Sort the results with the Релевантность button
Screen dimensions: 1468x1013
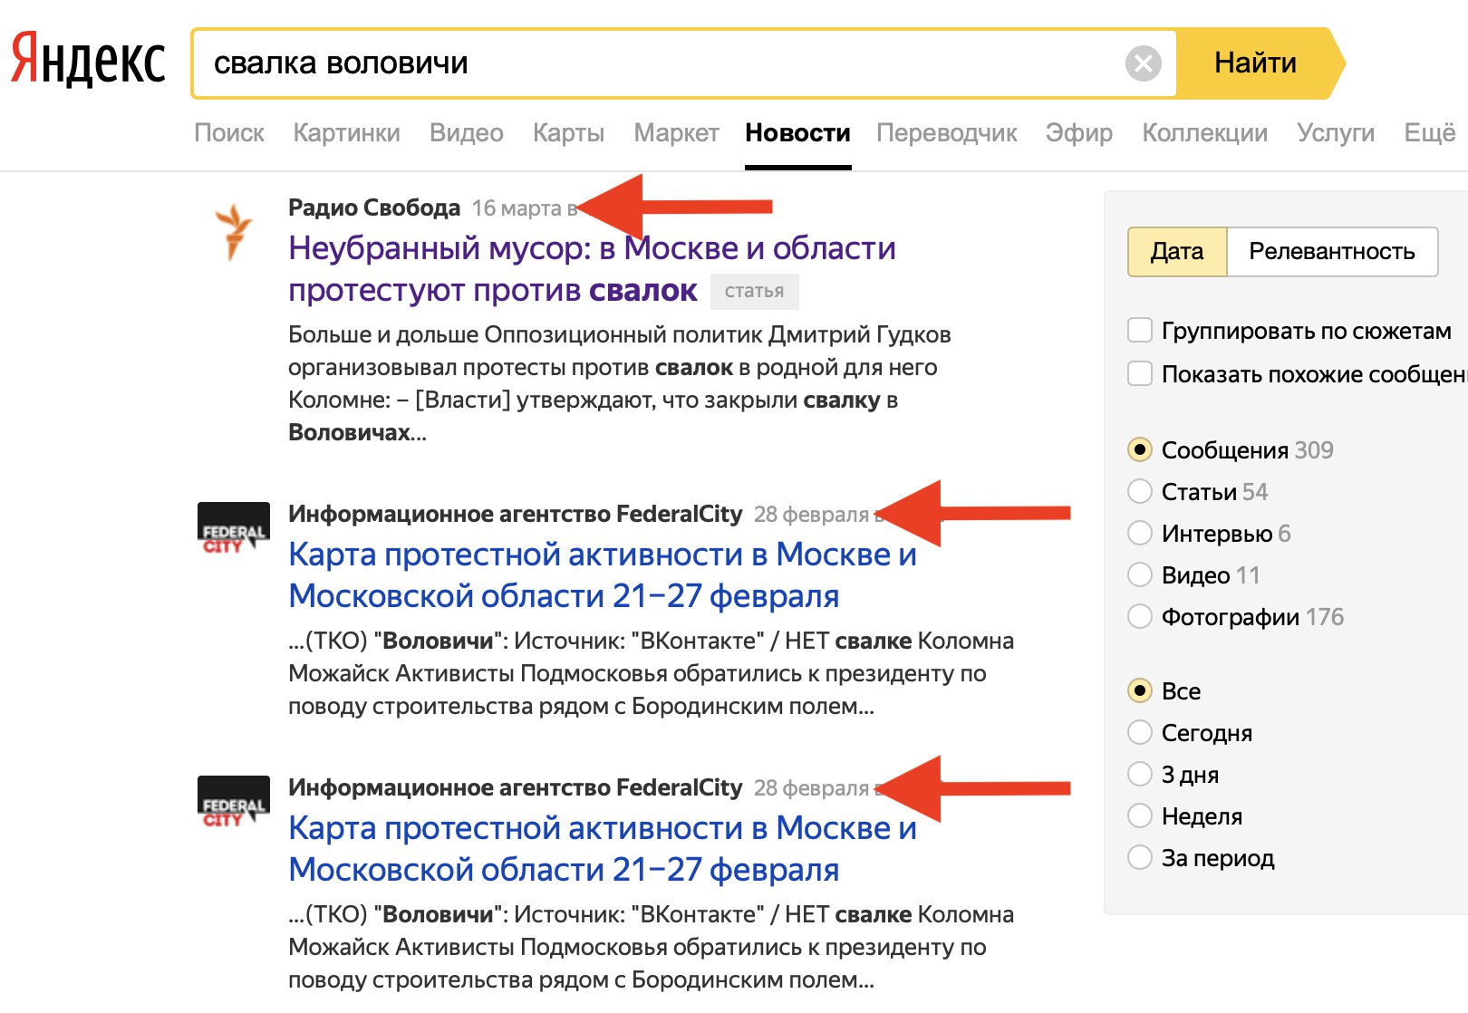pos(1332,252)
